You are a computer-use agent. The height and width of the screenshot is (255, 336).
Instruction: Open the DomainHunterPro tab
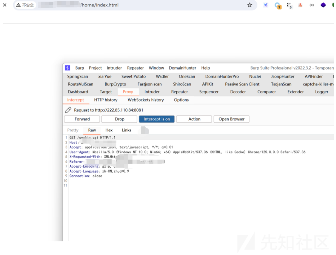[222, 77]
